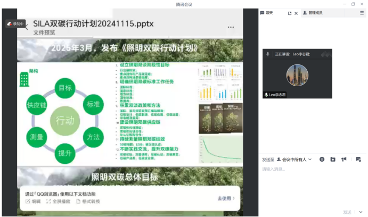Click the 格式转换 format convert option
The image size is (368, 217).
coord(88,201)
